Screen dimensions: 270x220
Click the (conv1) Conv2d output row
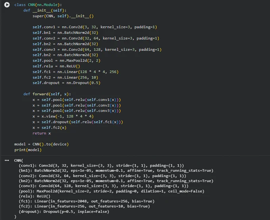tap(101, 166)
